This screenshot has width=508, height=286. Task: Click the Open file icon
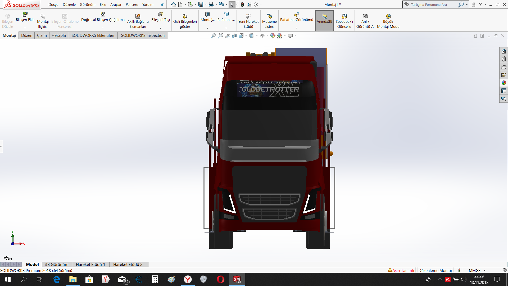[x=190, y=5]
